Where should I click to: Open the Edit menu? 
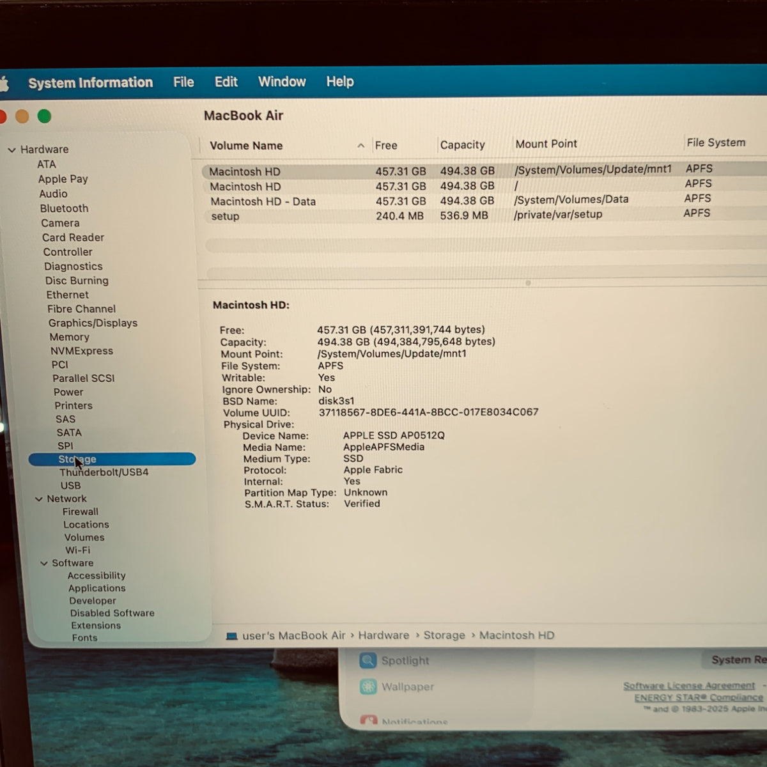(x=226, y=82)
